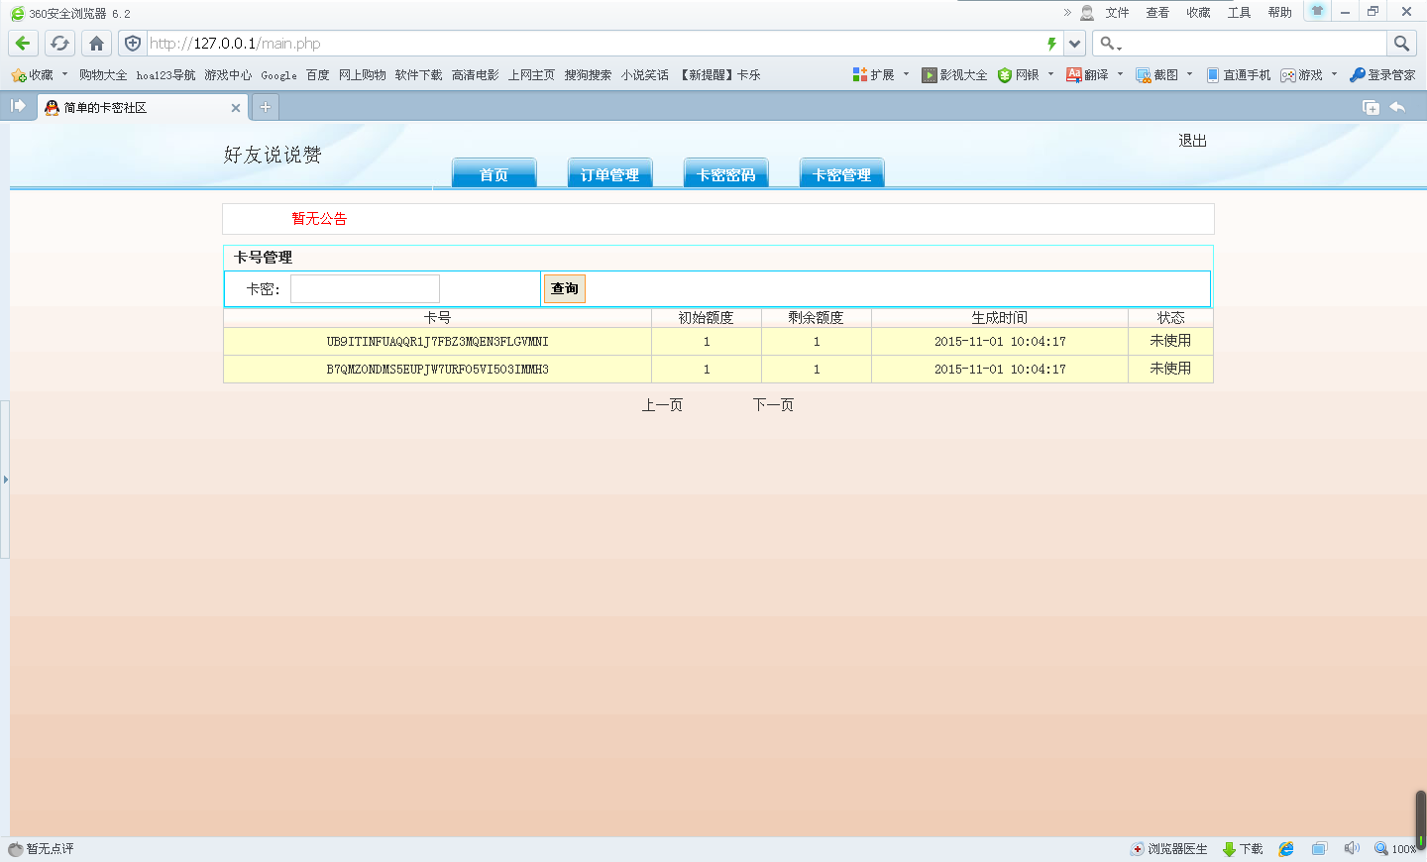
Task: Click the 查询 query button
Action: click(x=565, y=288)
